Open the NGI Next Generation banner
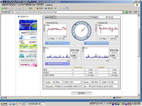 click(28, 51)
